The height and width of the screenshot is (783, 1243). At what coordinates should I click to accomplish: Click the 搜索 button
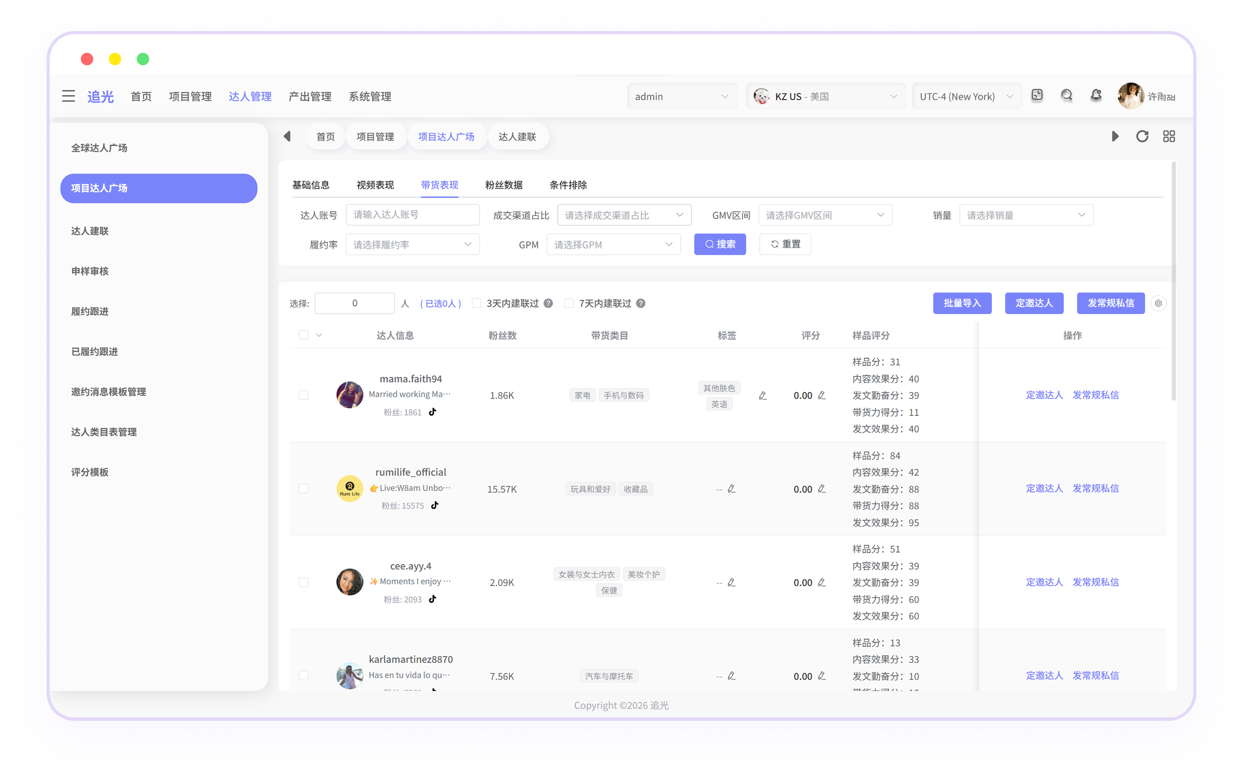[719, 244]
